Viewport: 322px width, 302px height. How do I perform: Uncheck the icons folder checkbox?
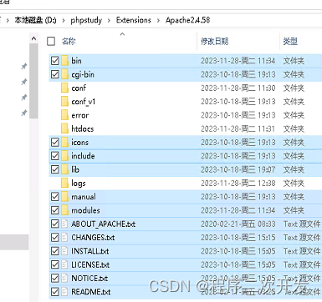click(55, 142)
